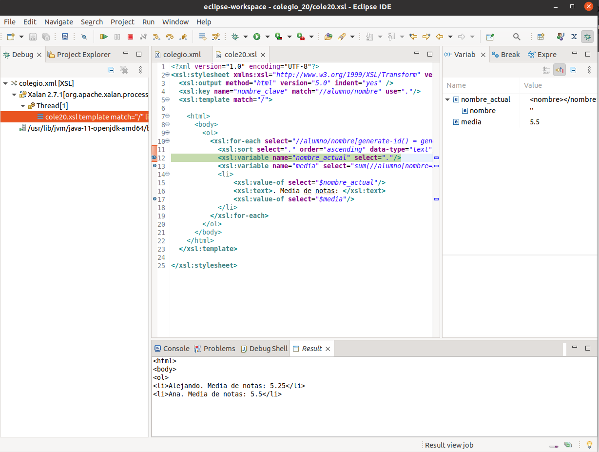This screenshot has width=599, height=452.
Task: Open the Debug perspective icon
Action: [x=587, y=37]
